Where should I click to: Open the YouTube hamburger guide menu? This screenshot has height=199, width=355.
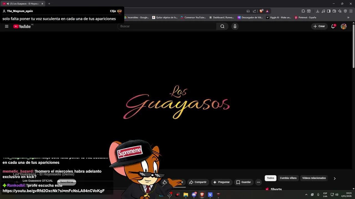[x=7, y=26]
